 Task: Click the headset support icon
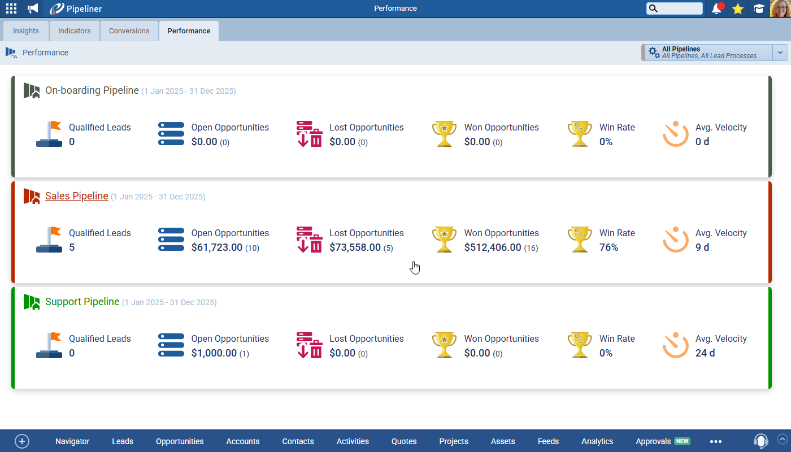[761, 441]
